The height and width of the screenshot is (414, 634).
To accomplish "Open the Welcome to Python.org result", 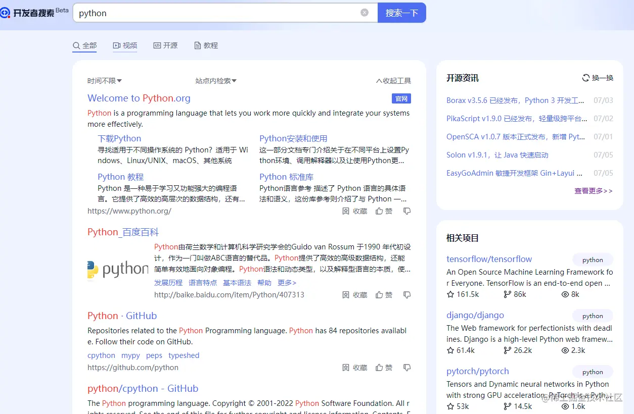I will (139, 98).
